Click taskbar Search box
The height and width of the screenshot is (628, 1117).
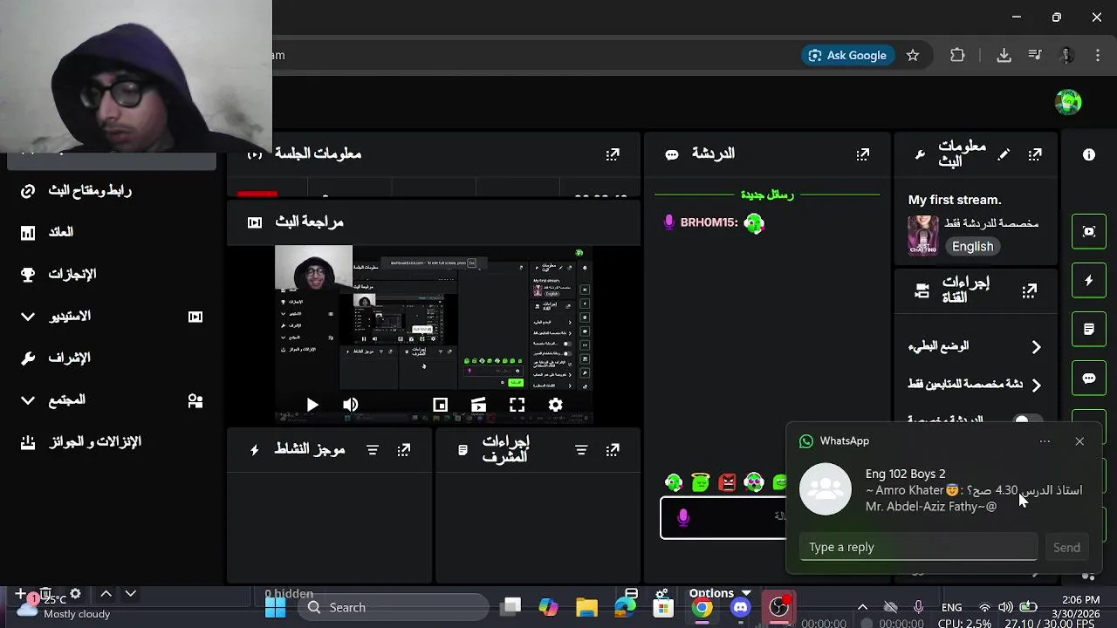395,607
